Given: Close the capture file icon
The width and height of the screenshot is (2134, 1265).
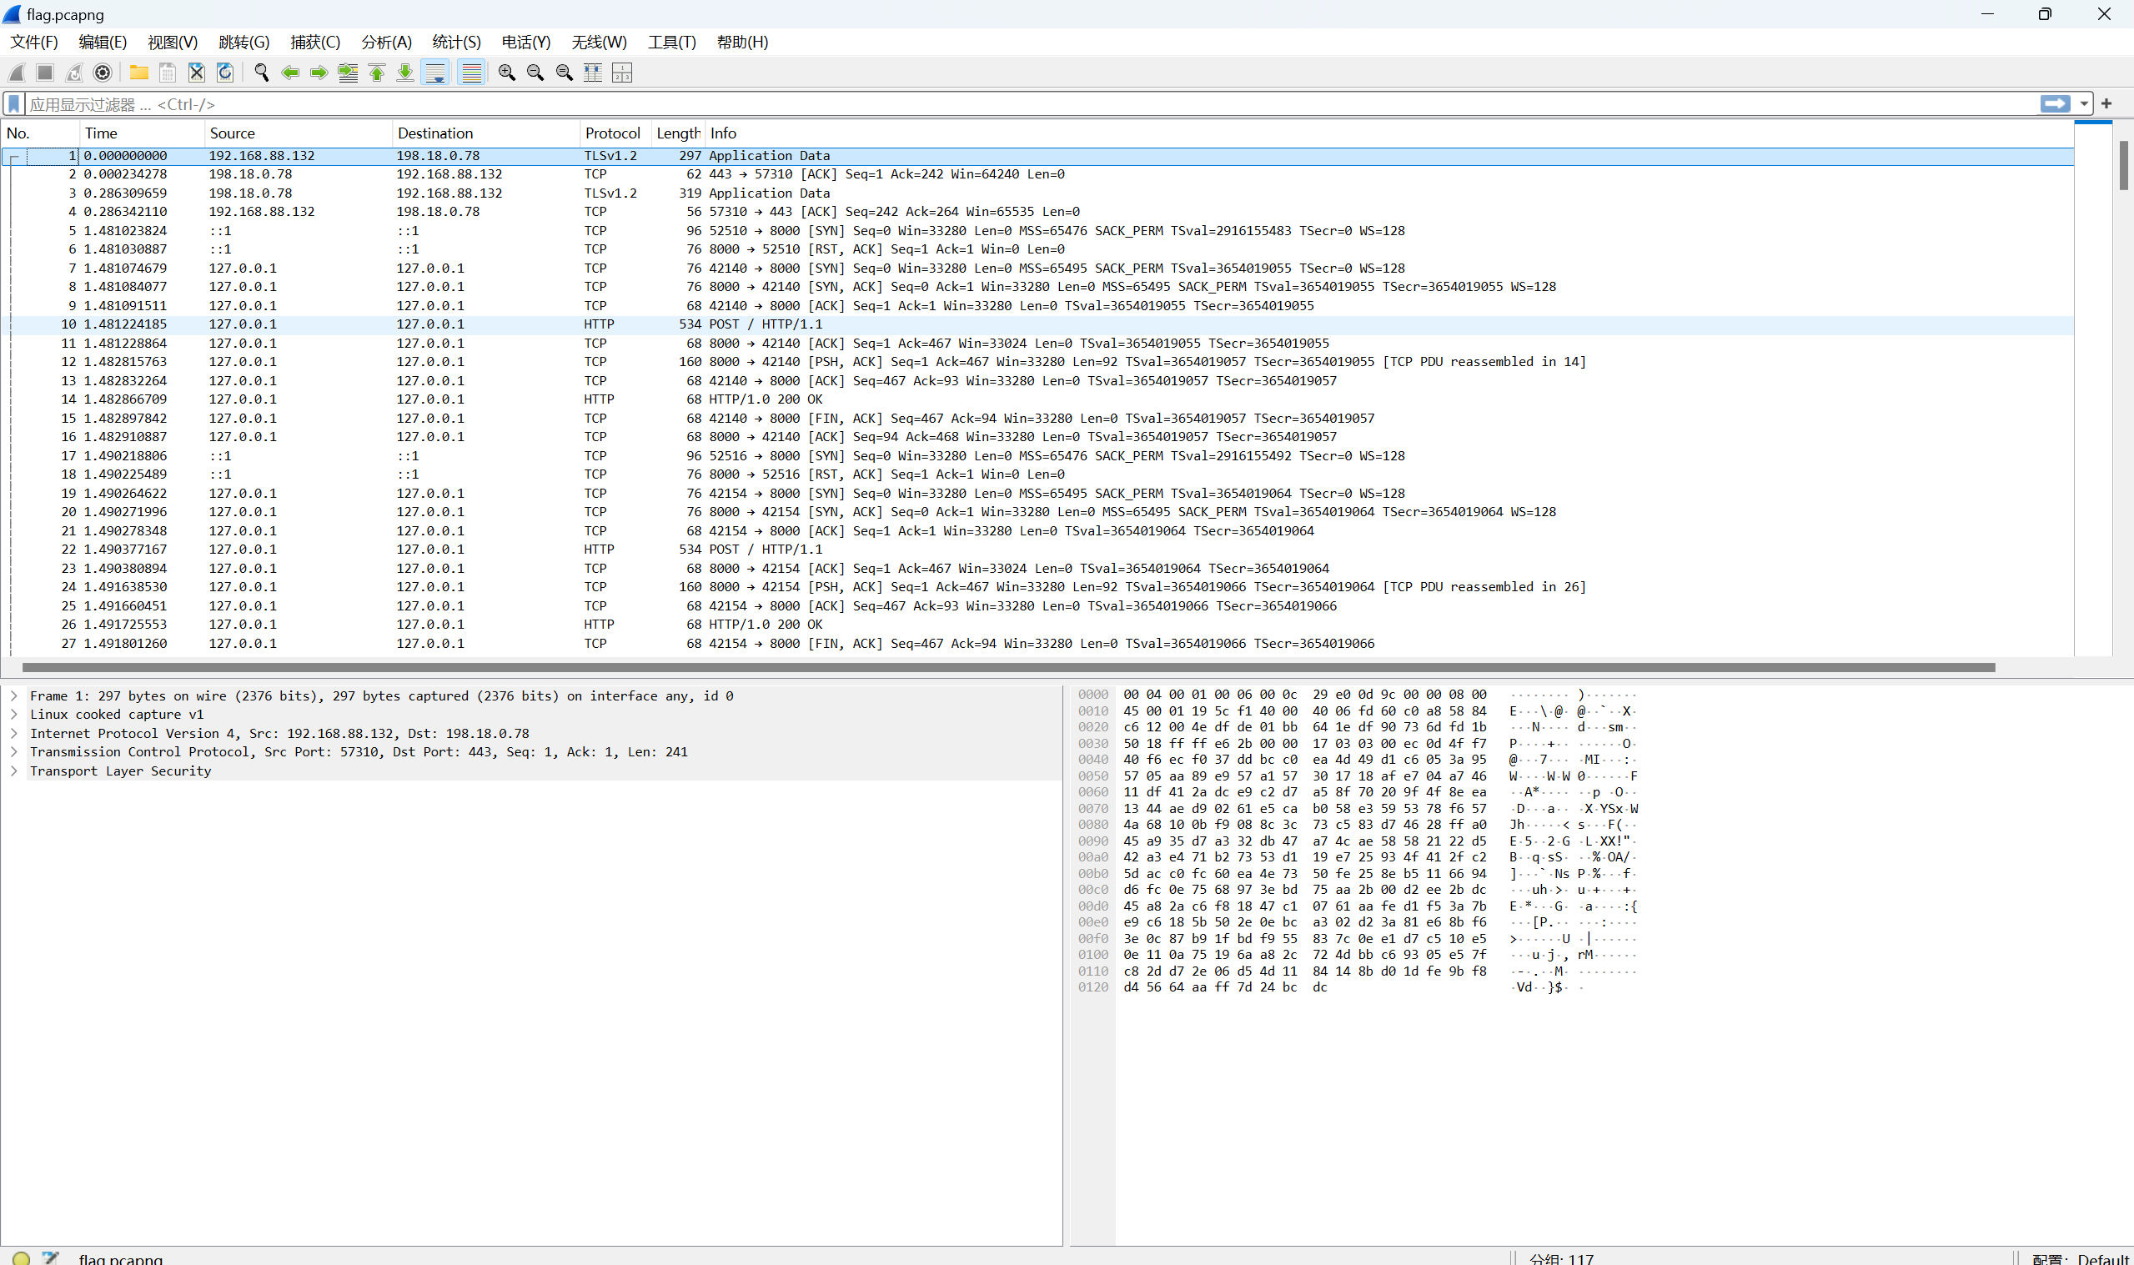Looking at the screenshot, I should click(196, 73).
